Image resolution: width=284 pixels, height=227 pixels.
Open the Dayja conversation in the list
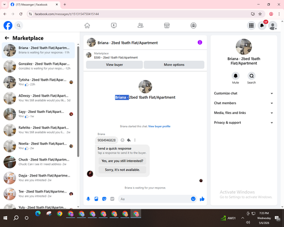39,178
